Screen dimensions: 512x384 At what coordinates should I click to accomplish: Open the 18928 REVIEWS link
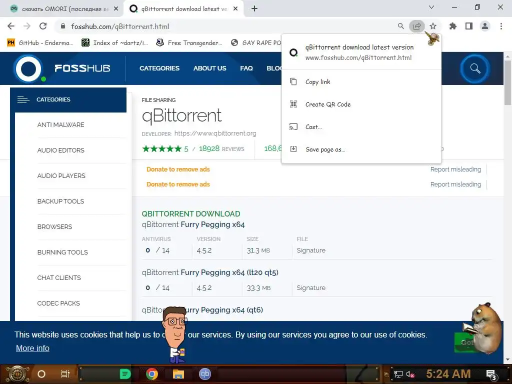221,149
